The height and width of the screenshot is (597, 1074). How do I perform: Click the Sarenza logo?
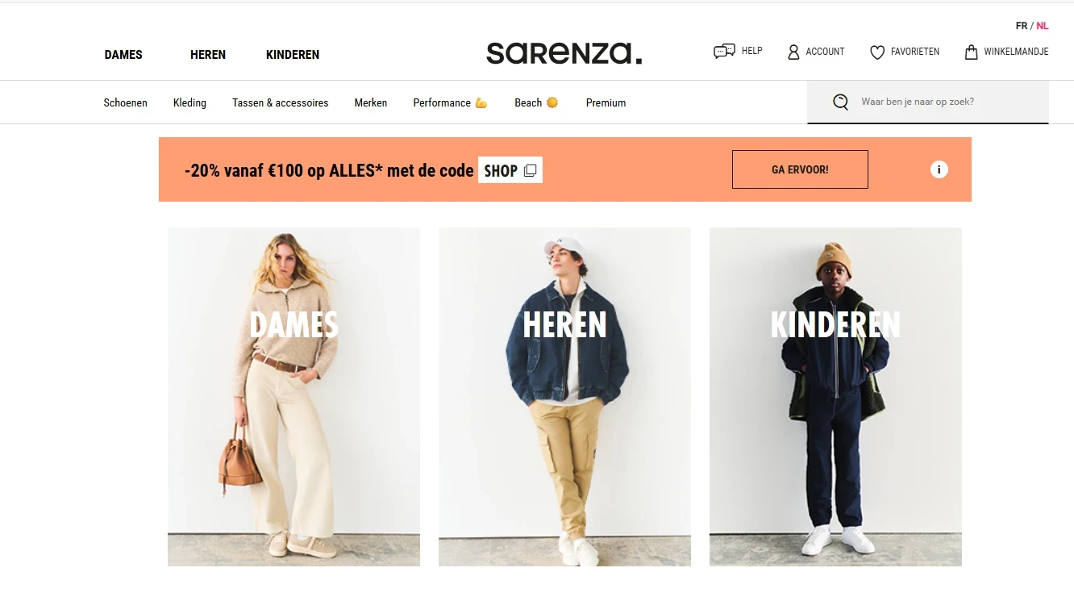tap(564, 53)
